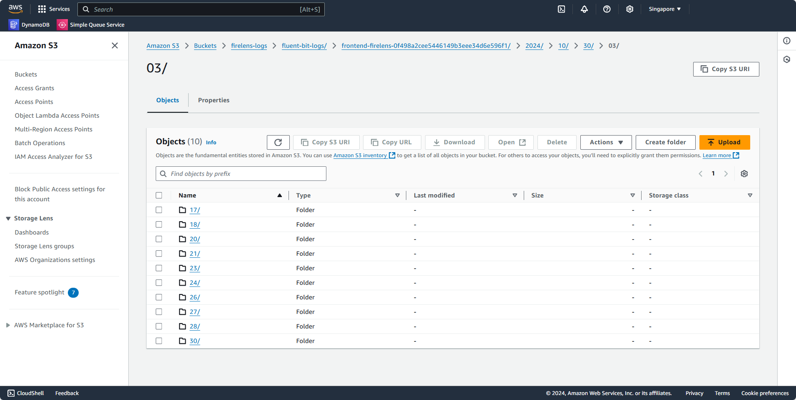Click the top-right Copy S3 URI button

[x=726, y=69]
